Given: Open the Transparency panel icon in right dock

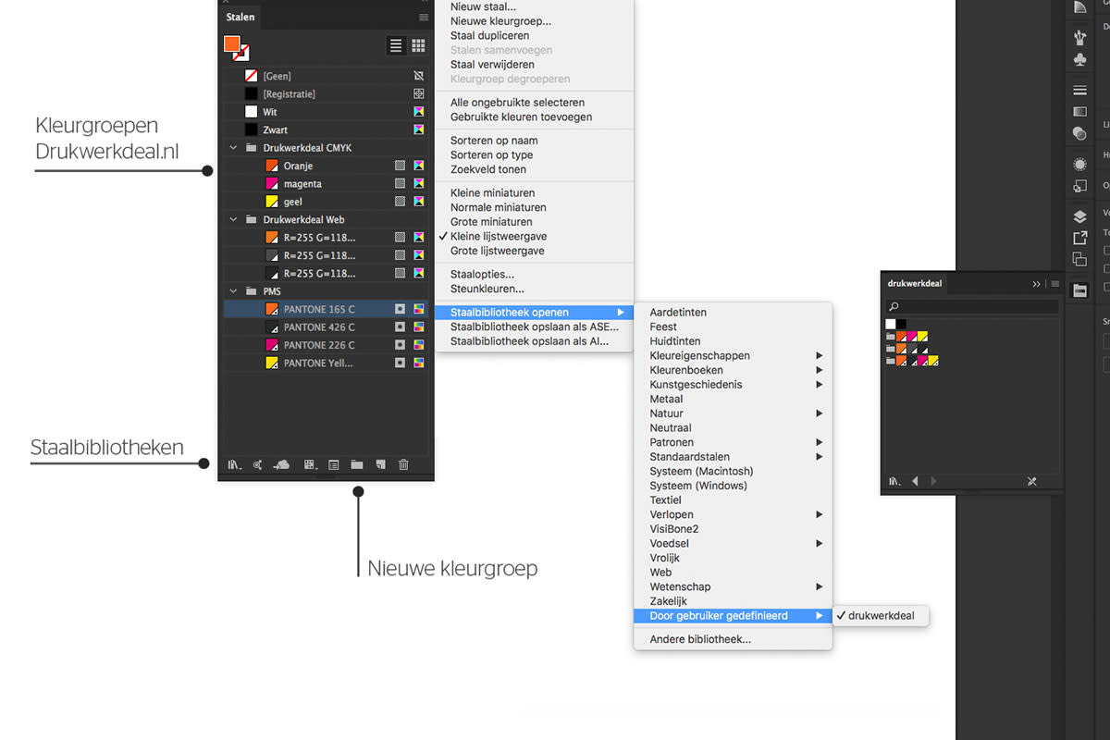Looking at the screenshot, I should point(1079,133).
